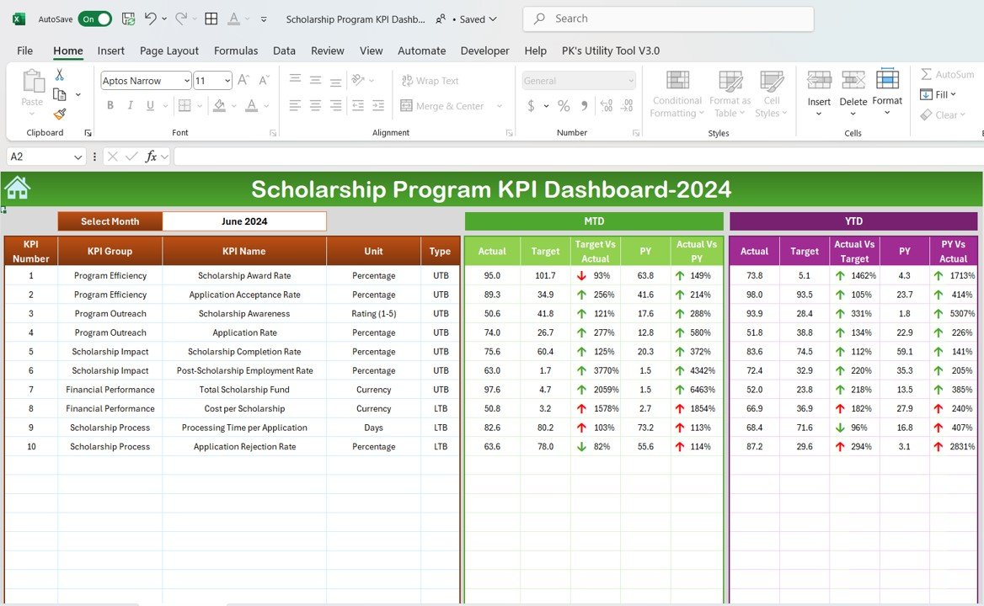Click the June 2024 month selector cell
The image size is (984, 606).
click(x=244, y=221)
